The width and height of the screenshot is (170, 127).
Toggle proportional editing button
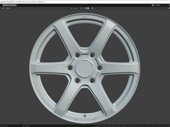[x=92, y=8]
